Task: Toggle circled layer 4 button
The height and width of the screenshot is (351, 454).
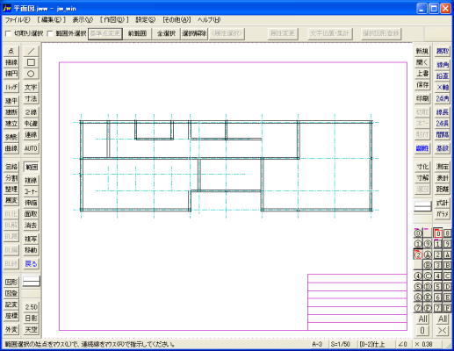Action: coord(418,276)
